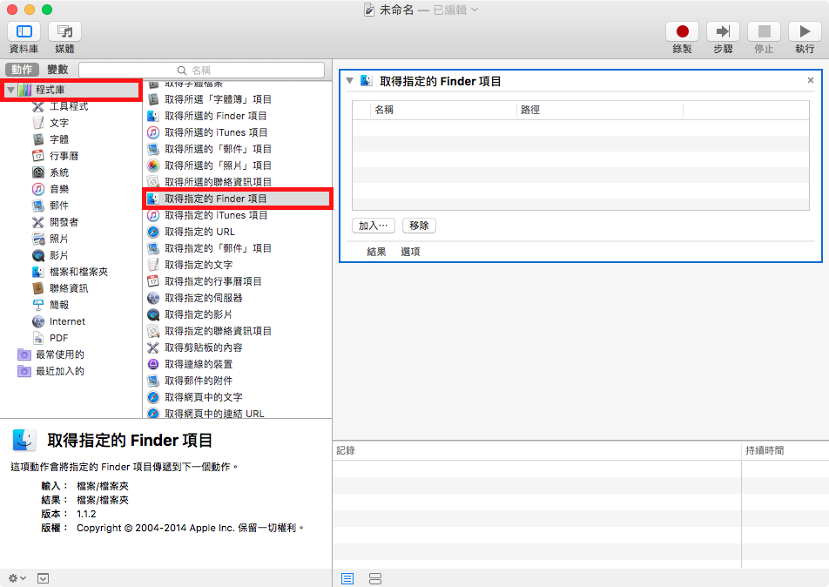Screen dimensions: 829x587
Task: Select 取得指定的文字 action
Action: coord(237,265)
